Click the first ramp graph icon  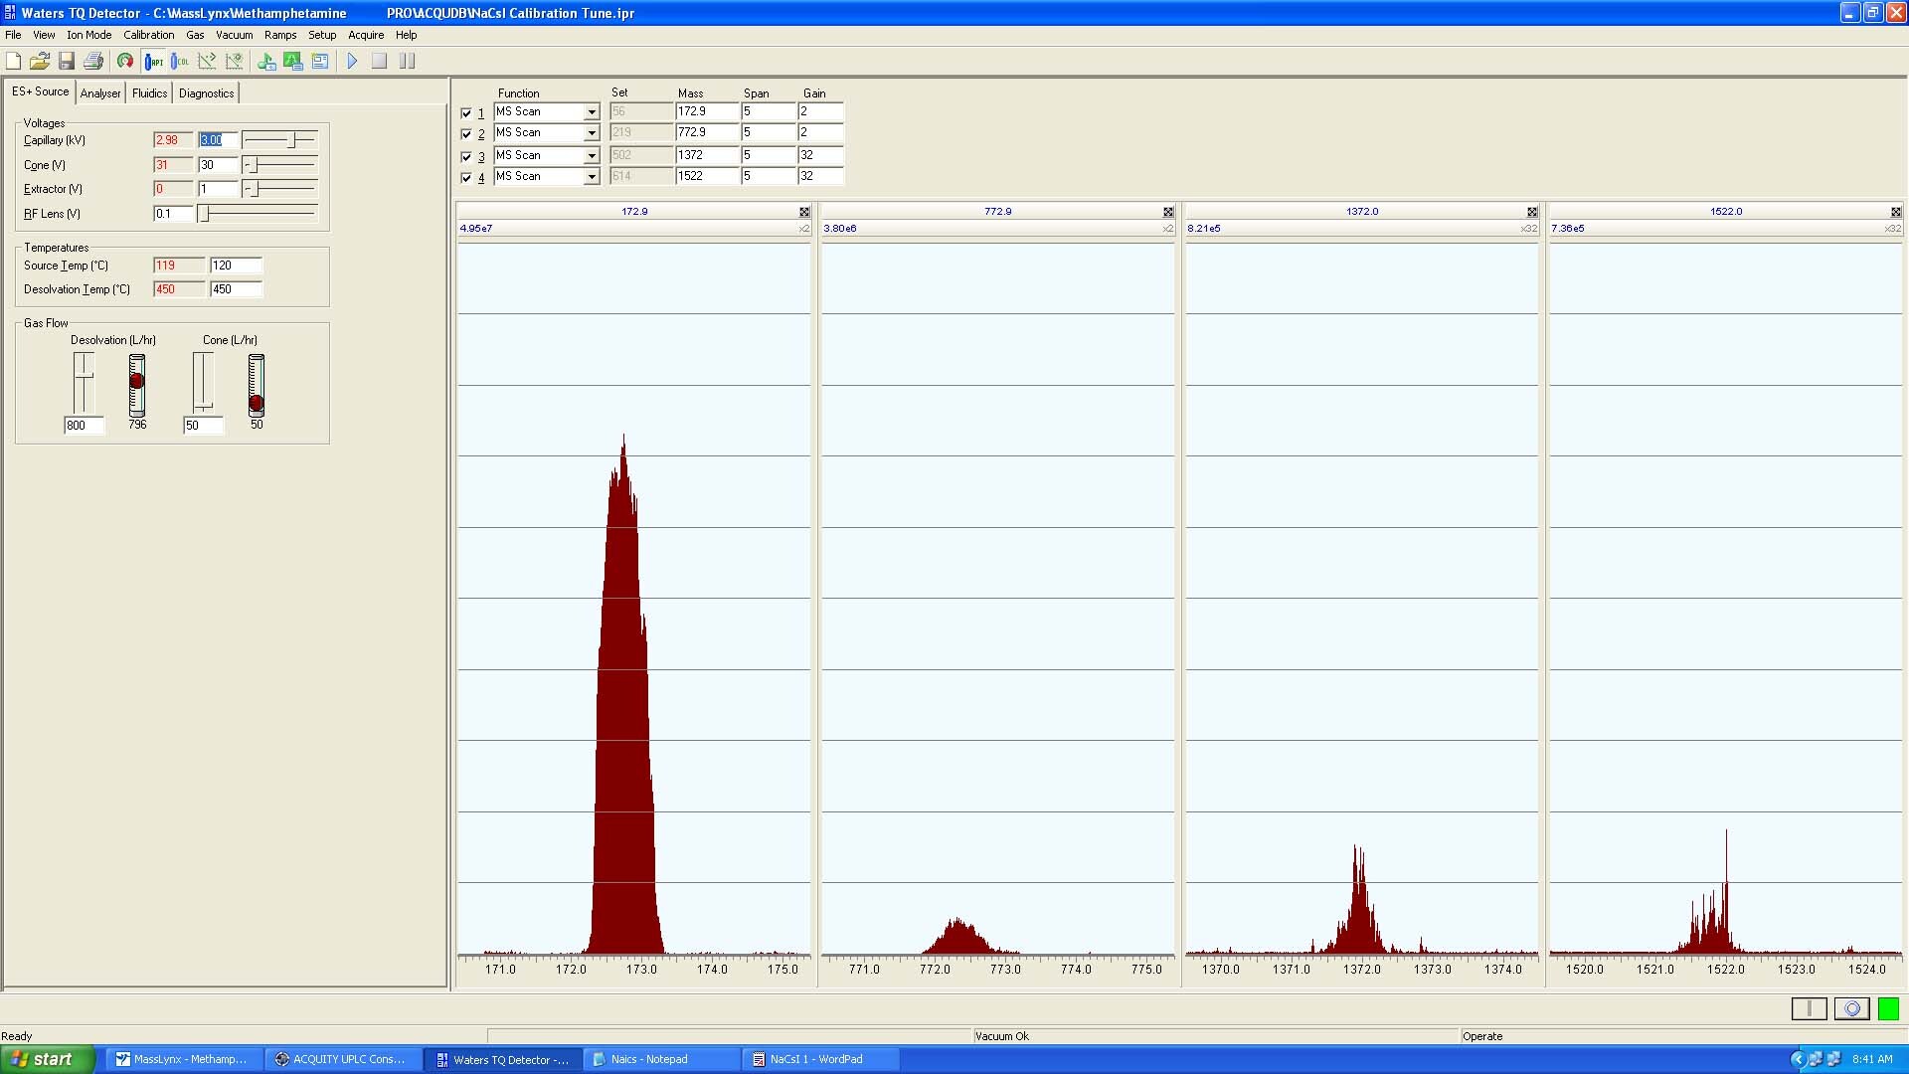pos(207,61)
